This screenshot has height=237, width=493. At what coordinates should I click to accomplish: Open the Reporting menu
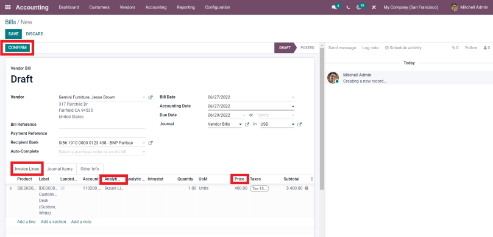(x=186, y=7)
